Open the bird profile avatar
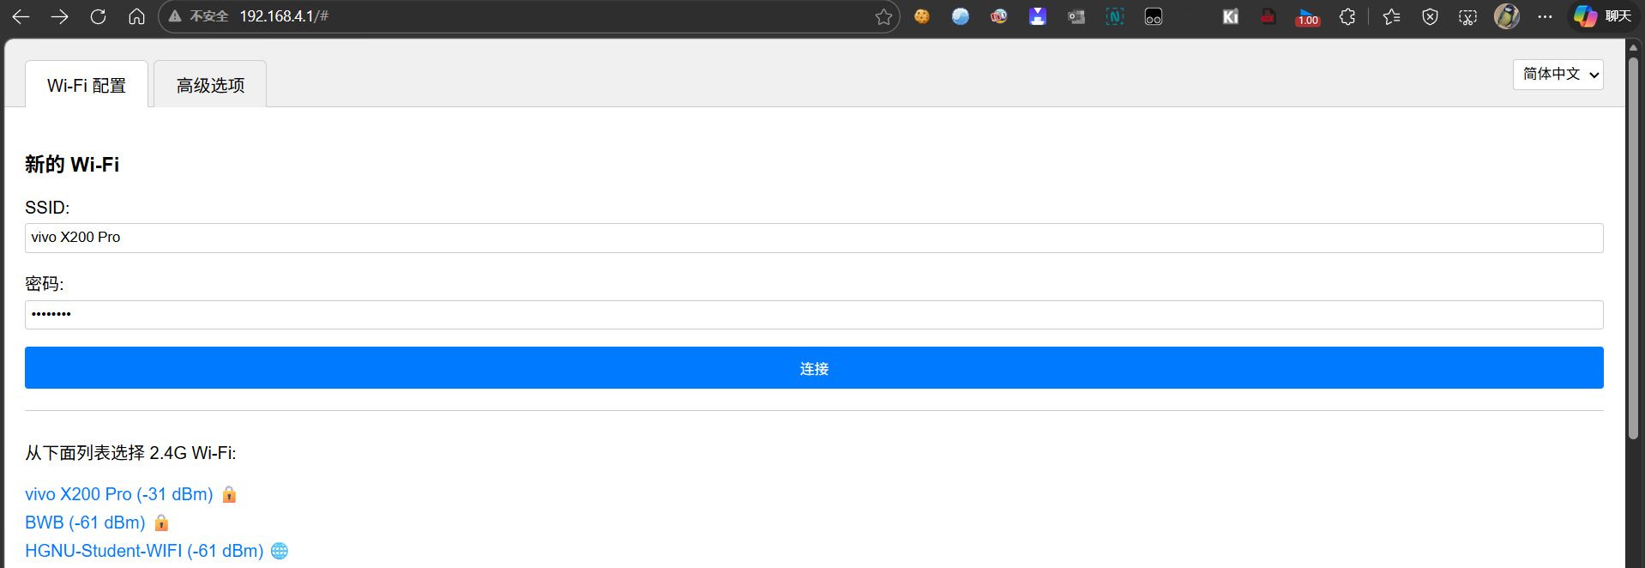 1507,16
